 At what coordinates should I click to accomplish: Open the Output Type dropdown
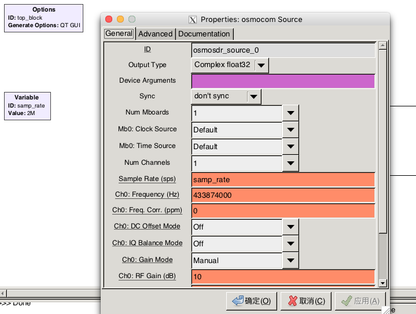point(230,65)
